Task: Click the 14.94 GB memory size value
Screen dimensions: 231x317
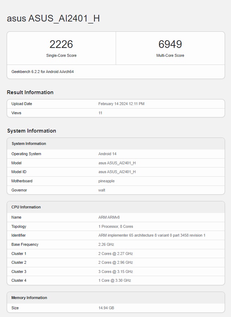Action: pos(106,308)
